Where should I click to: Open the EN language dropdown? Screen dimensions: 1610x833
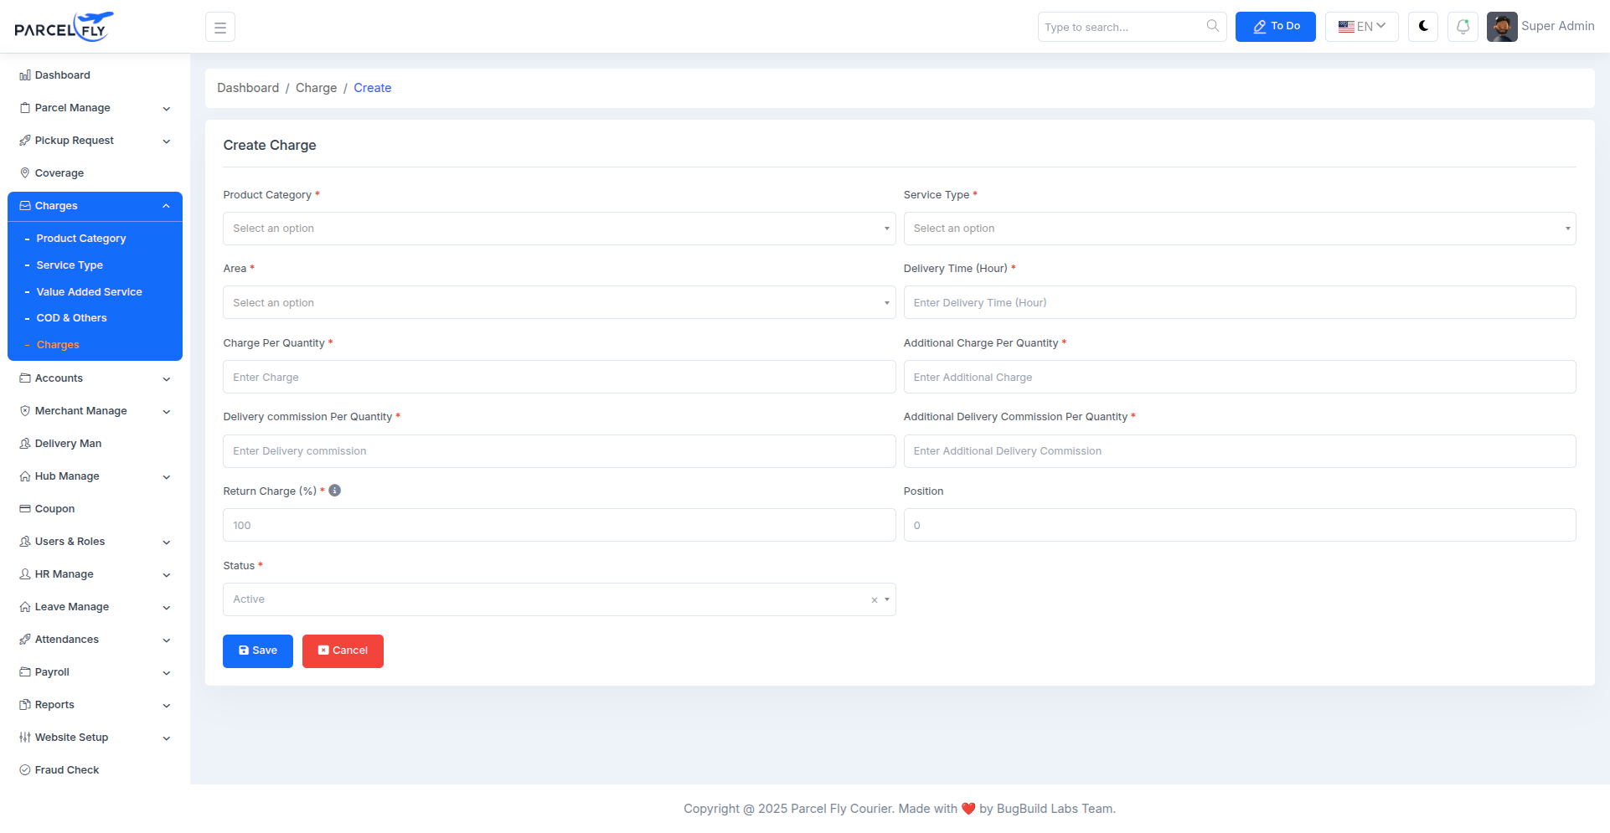click(1361, 27)
